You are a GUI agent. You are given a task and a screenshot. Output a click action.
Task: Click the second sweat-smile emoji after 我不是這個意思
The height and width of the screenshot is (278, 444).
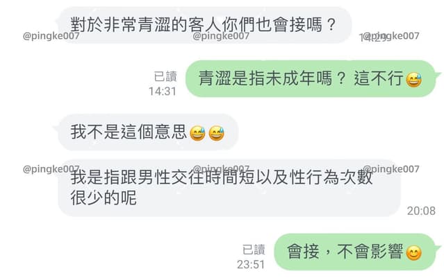[x=217, y=133]
